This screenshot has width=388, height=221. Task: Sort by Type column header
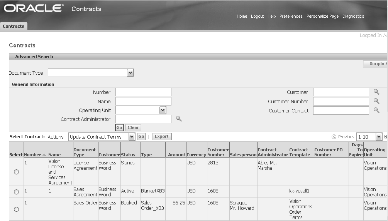146,155
